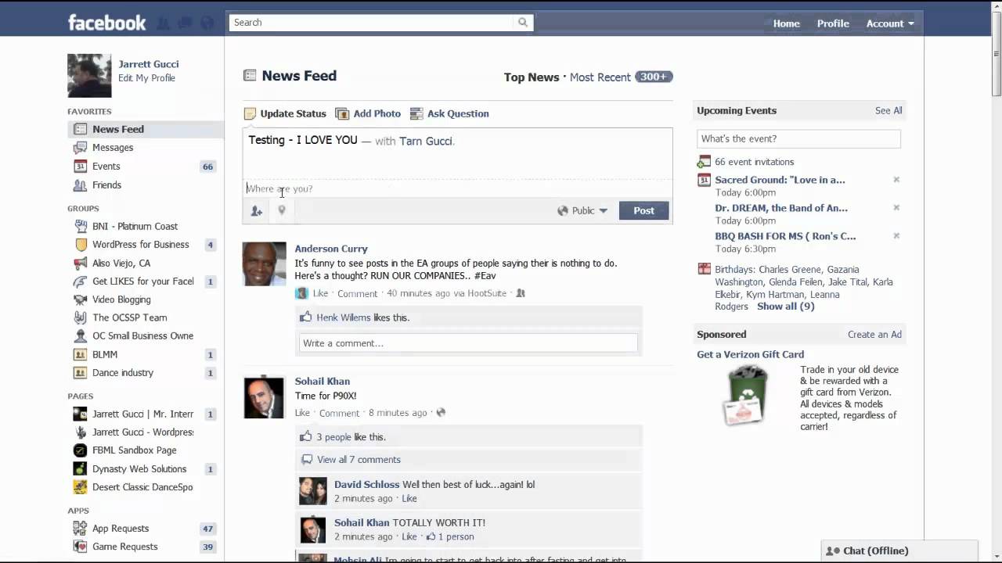
Task: Click Jarrett Gucci profile photo
Action: 89,76
